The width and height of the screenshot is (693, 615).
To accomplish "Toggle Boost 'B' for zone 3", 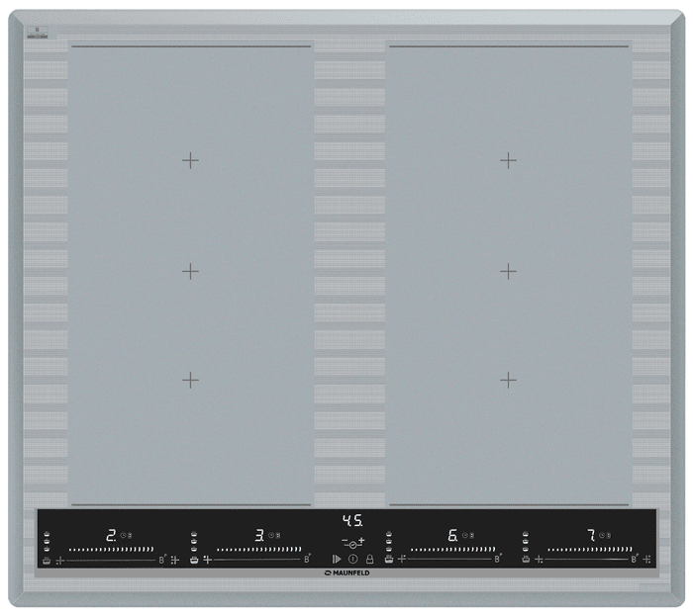I will [307, 559].
